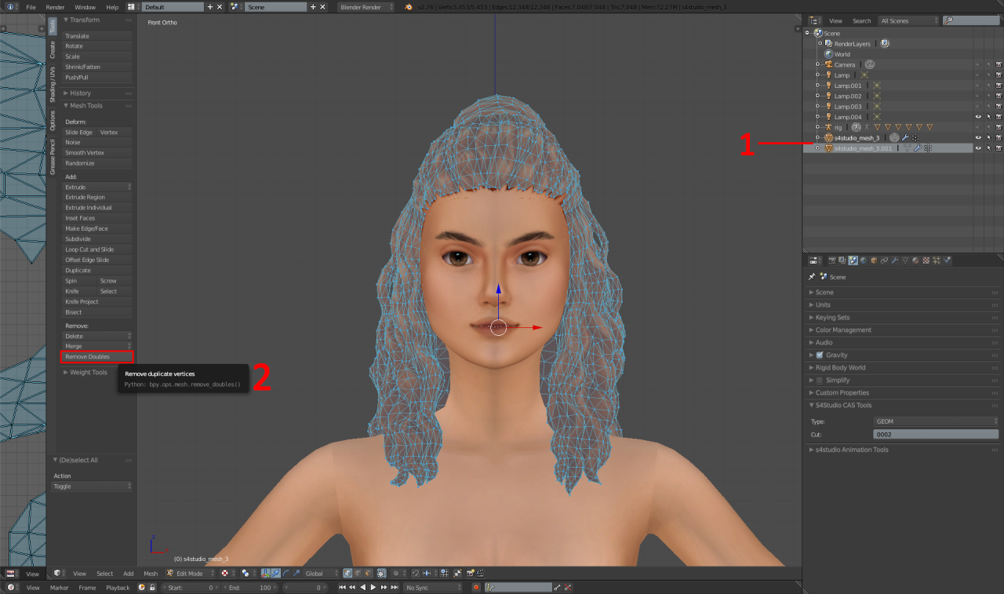Click the Bisect button
The image size is (1004, 594).
[98, 312]
